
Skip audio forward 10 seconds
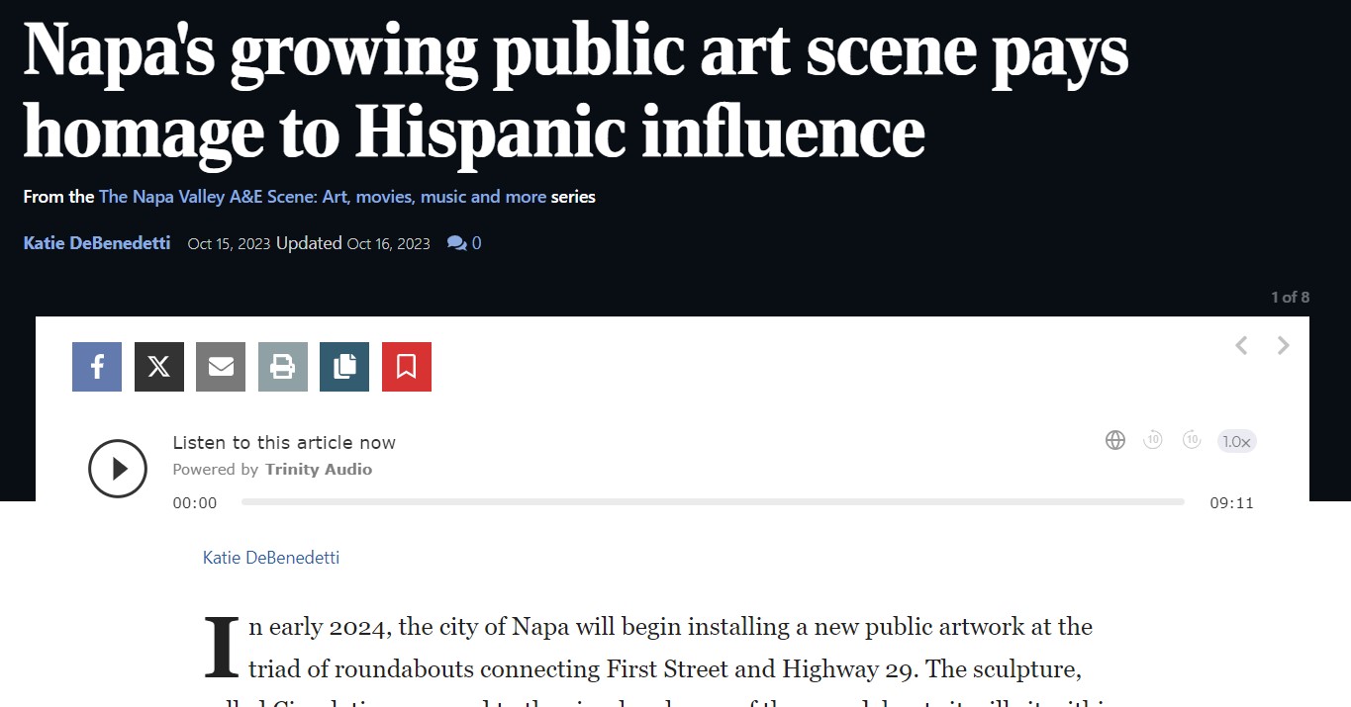pos(1192,441)
